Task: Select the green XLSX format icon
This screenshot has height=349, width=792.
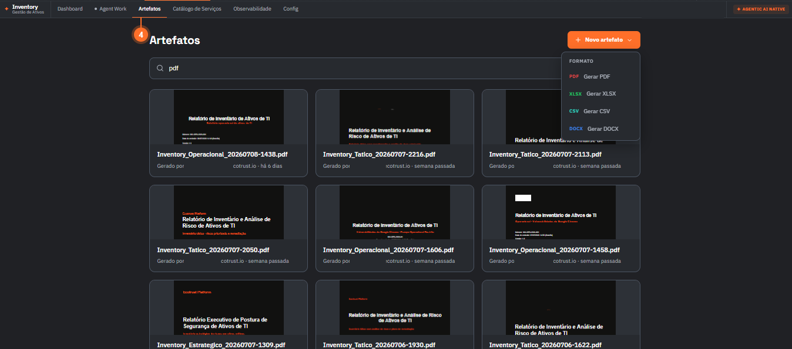Action: (x=575, y=94)
